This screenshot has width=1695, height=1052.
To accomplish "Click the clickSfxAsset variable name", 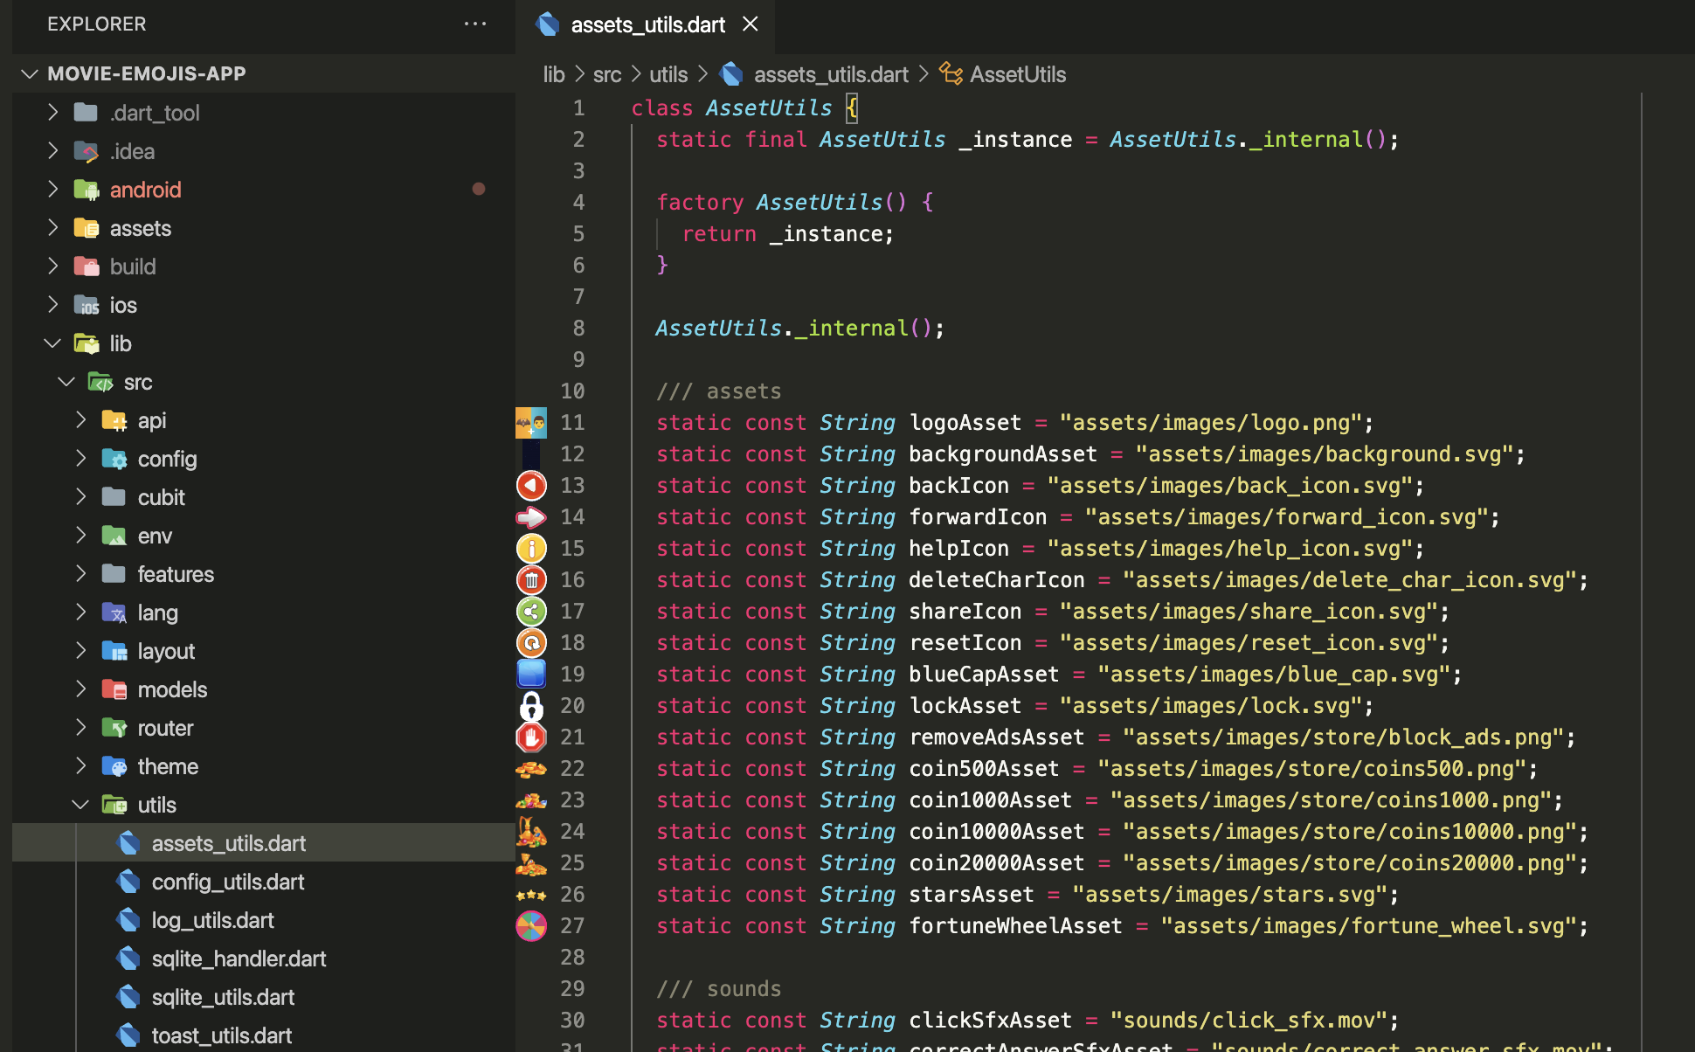I will pos(990,1021).
